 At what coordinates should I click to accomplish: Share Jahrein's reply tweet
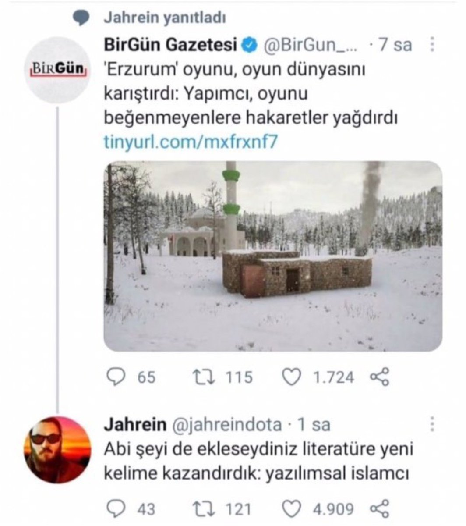(379, 509)
